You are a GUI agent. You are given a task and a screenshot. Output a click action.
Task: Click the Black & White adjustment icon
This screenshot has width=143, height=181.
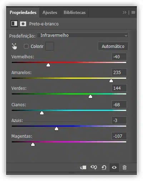14,24
